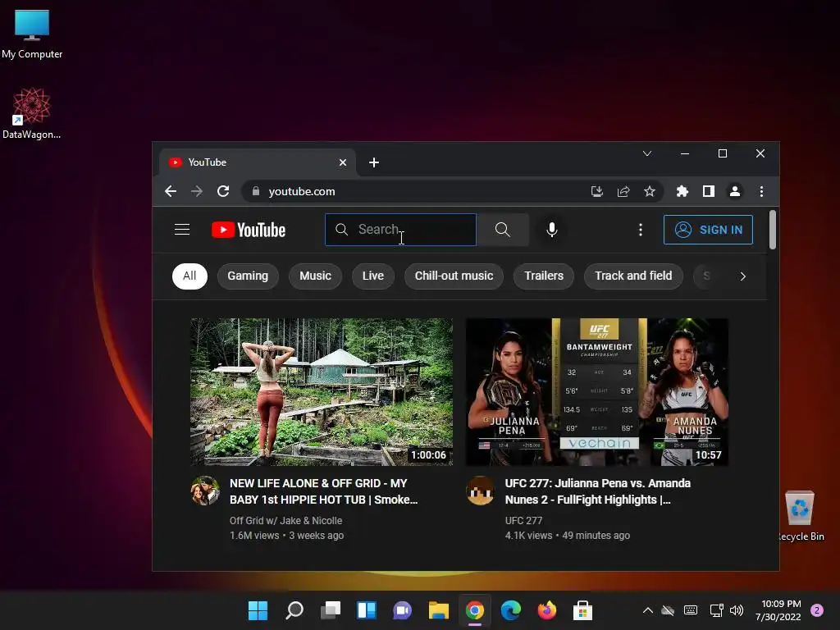Open taskbar search magnifier
Image resolution: width=840 pixels, height=630 pixels.
click(294, 610)
